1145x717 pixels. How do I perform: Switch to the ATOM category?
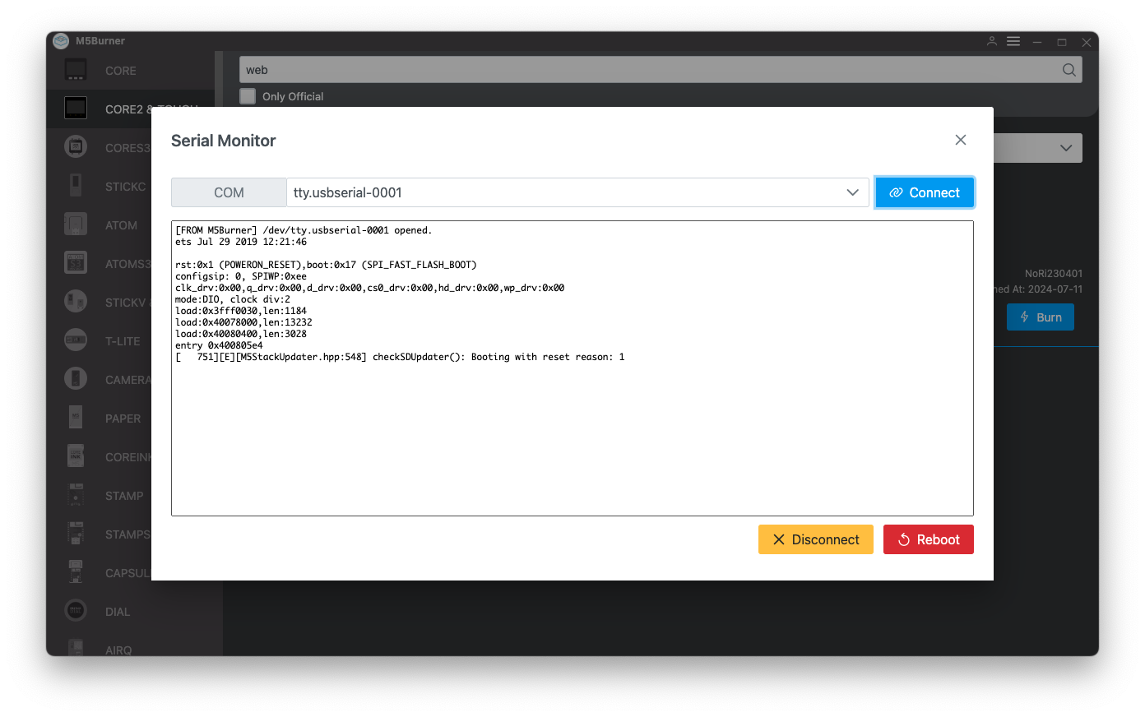[x=121, y=225]
